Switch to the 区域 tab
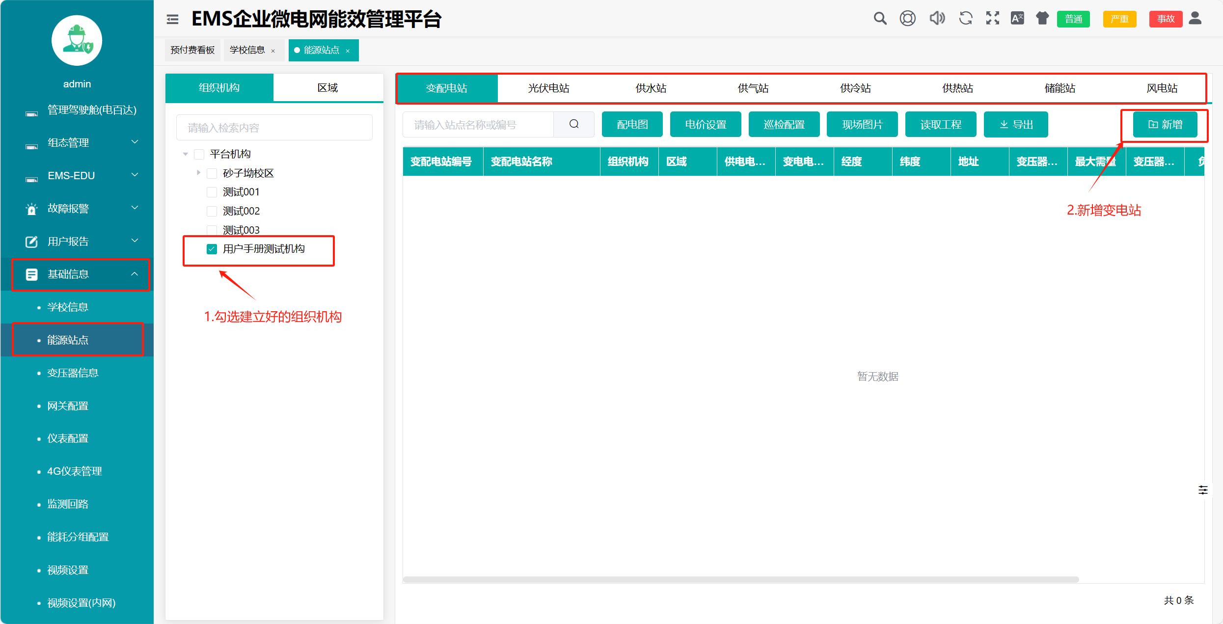 [x=327, y=88]
